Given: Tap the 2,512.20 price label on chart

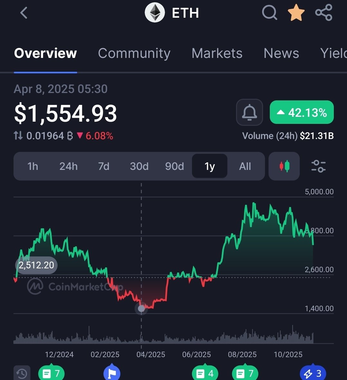Looking at the screenshot, I should [36, 265].
